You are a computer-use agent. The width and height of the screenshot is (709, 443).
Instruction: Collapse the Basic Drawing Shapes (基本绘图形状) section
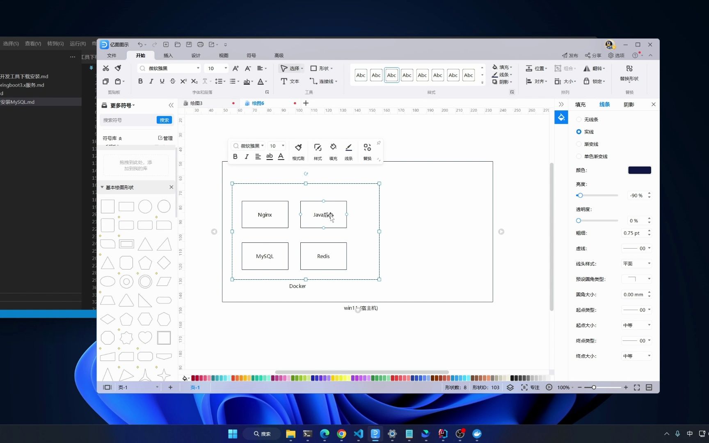(102, 187)
